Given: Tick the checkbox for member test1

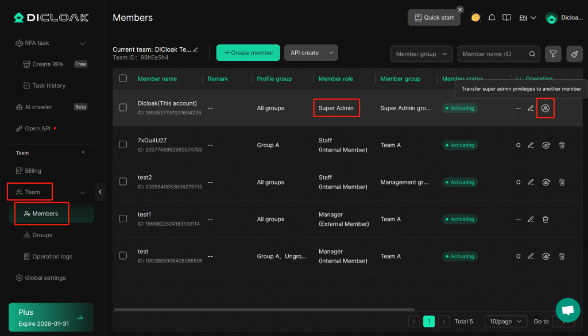Looking at the screenshot, I should [x=123, y=219].
